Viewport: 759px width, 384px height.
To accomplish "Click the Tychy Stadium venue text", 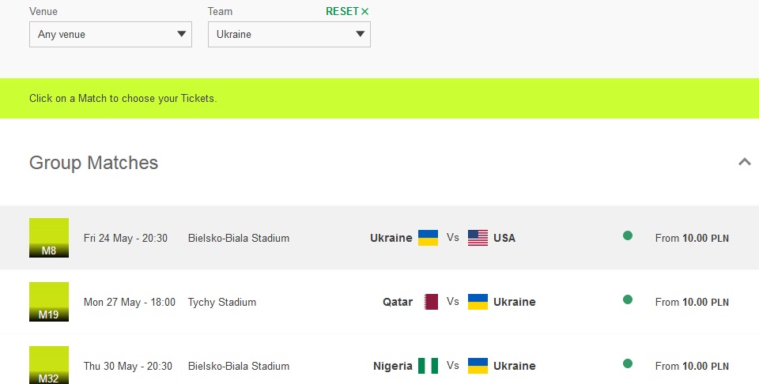I will [x=221, y=303].
